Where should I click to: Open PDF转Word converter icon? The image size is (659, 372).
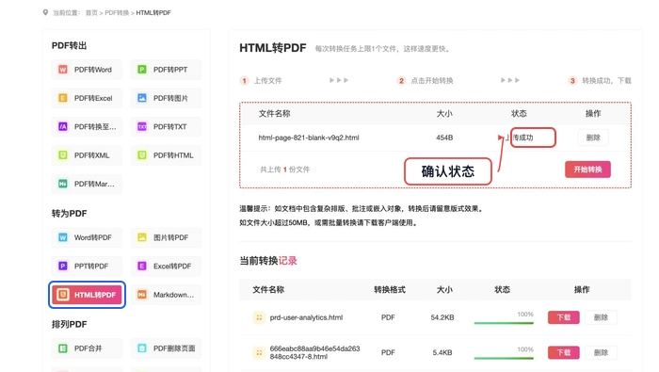[63, 70]
